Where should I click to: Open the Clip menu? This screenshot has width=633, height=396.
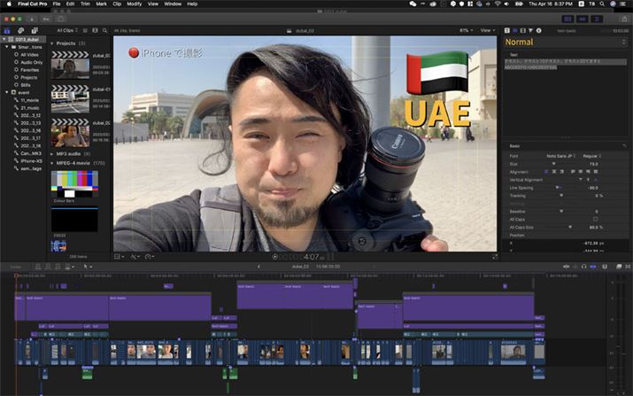[x=117, y=4]
